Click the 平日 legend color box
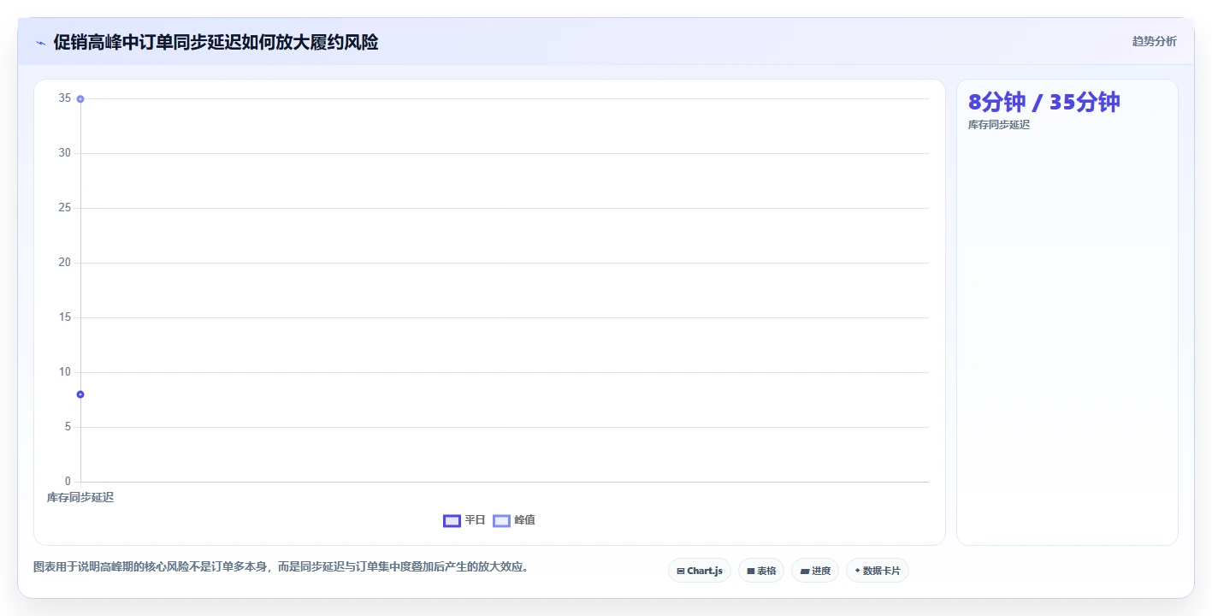Viewport: 1212px width, 616px height. [x=452, y=520]
